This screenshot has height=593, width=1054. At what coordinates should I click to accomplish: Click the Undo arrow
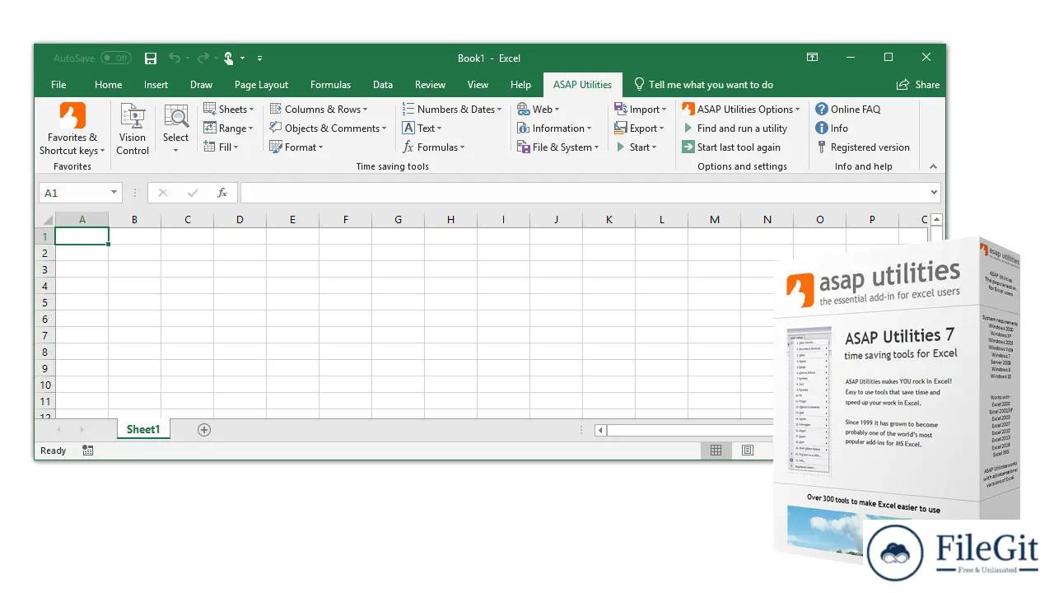174,58
